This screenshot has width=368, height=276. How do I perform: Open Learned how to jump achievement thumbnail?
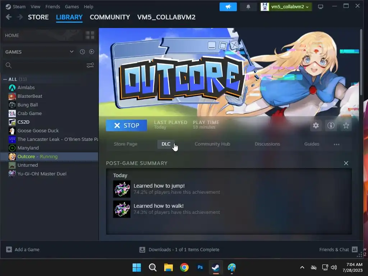122,189
